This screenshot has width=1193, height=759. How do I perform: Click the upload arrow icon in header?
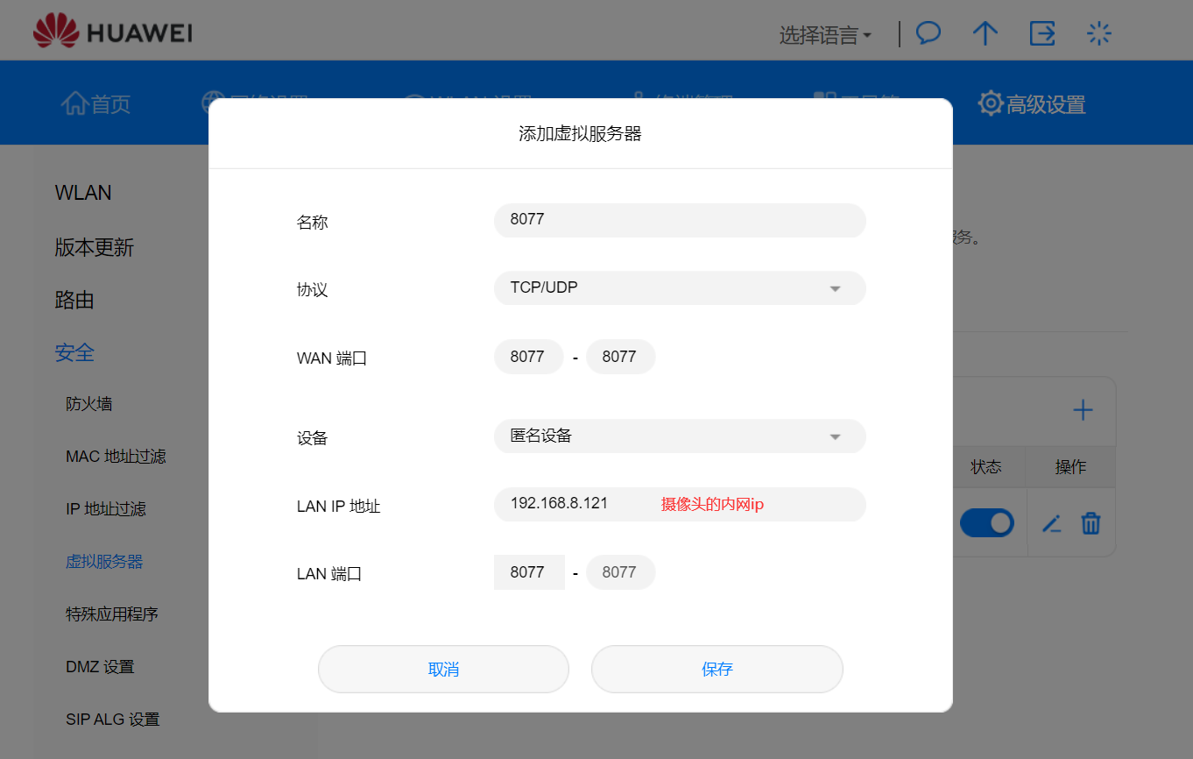[x=985, y=33]
